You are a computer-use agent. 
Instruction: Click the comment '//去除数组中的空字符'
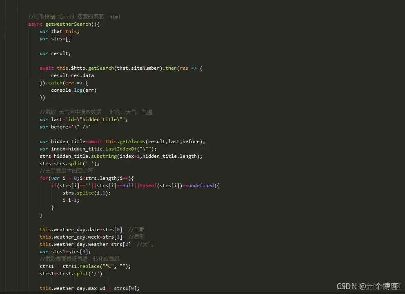pyautogui.click(x=67, y=171)
